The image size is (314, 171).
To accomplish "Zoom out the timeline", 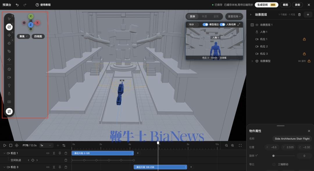I will (x=226, y=145).
